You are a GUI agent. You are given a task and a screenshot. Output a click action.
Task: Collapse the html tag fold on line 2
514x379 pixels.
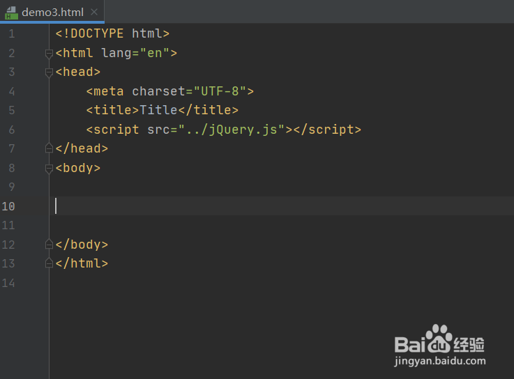[x=49, y=53]
